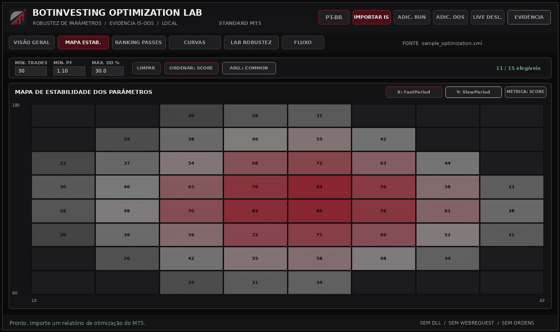Select the MAPA ESTAB. tab

pyautogui.click(x=83, y=42)
